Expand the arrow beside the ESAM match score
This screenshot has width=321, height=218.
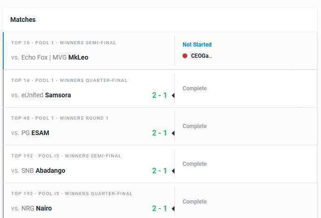(x=173, y=133)
